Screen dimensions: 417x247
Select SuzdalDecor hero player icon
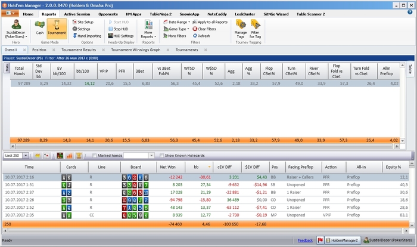(x=16, y=29)
